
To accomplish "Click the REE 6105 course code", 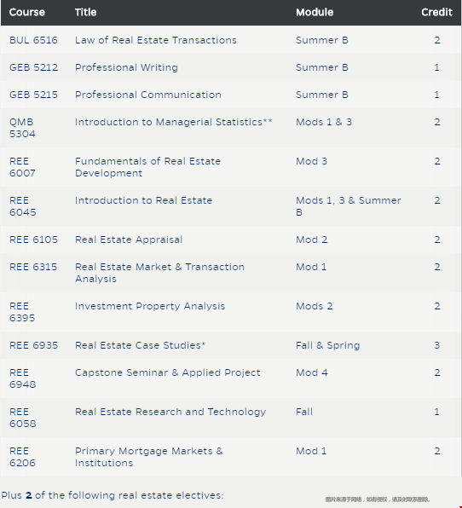I will click(34, 240).
